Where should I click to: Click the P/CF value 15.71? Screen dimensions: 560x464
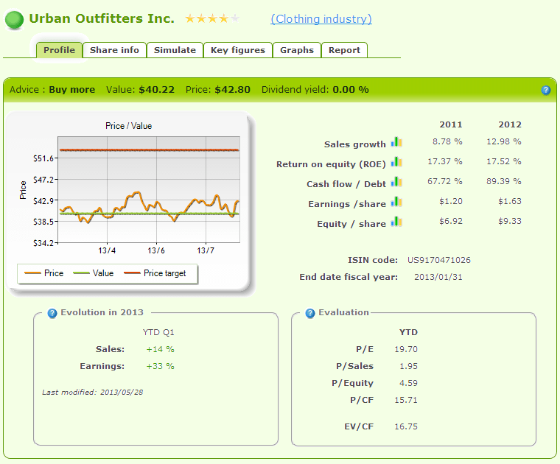(x=406, y=400)
